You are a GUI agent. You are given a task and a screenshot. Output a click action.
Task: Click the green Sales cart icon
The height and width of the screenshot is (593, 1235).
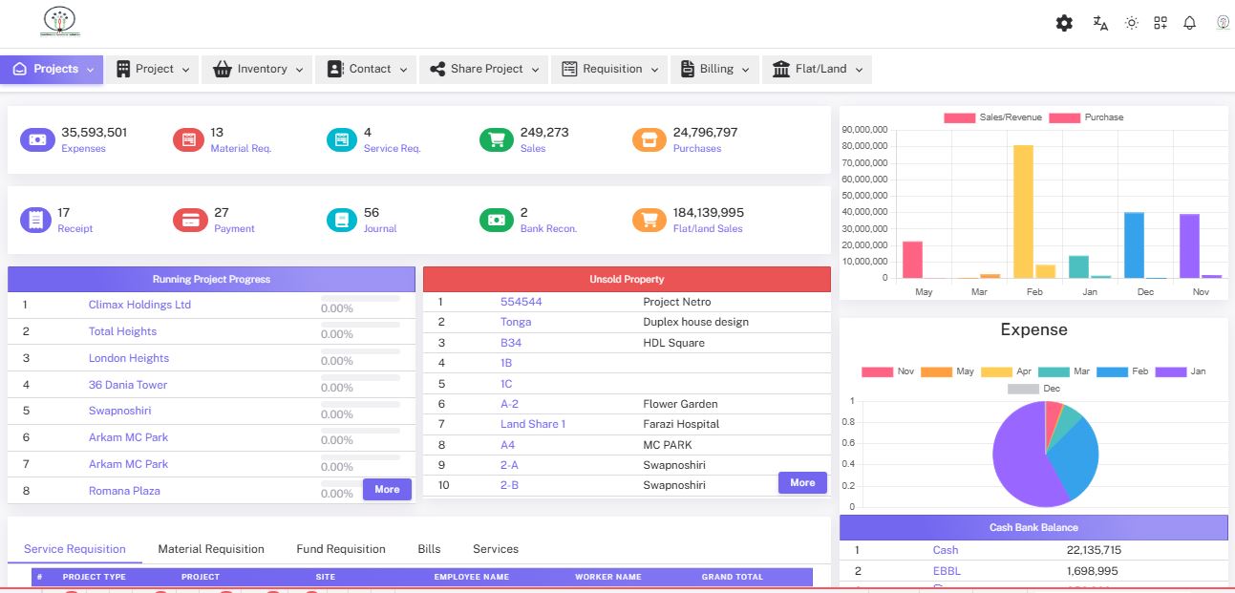[x=496, y=140]
